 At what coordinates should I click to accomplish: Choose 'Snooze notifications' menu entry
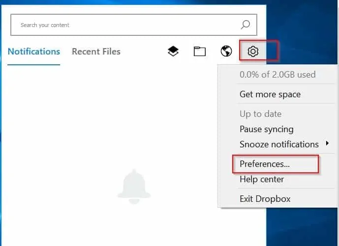[279, 144]
